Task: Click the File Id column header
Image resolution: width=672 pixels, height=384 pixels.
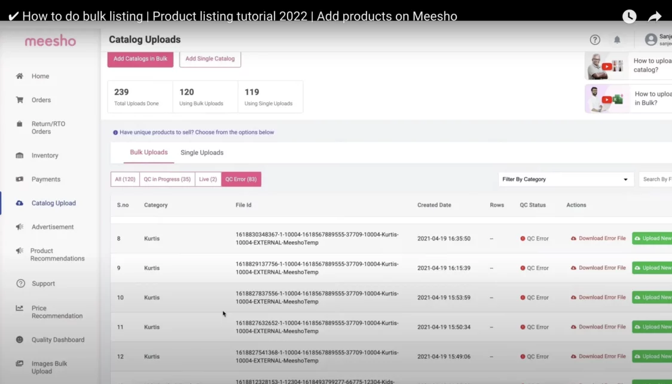Action: (243, 205)
